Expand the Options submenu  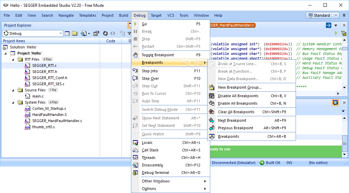click(171, 189)
